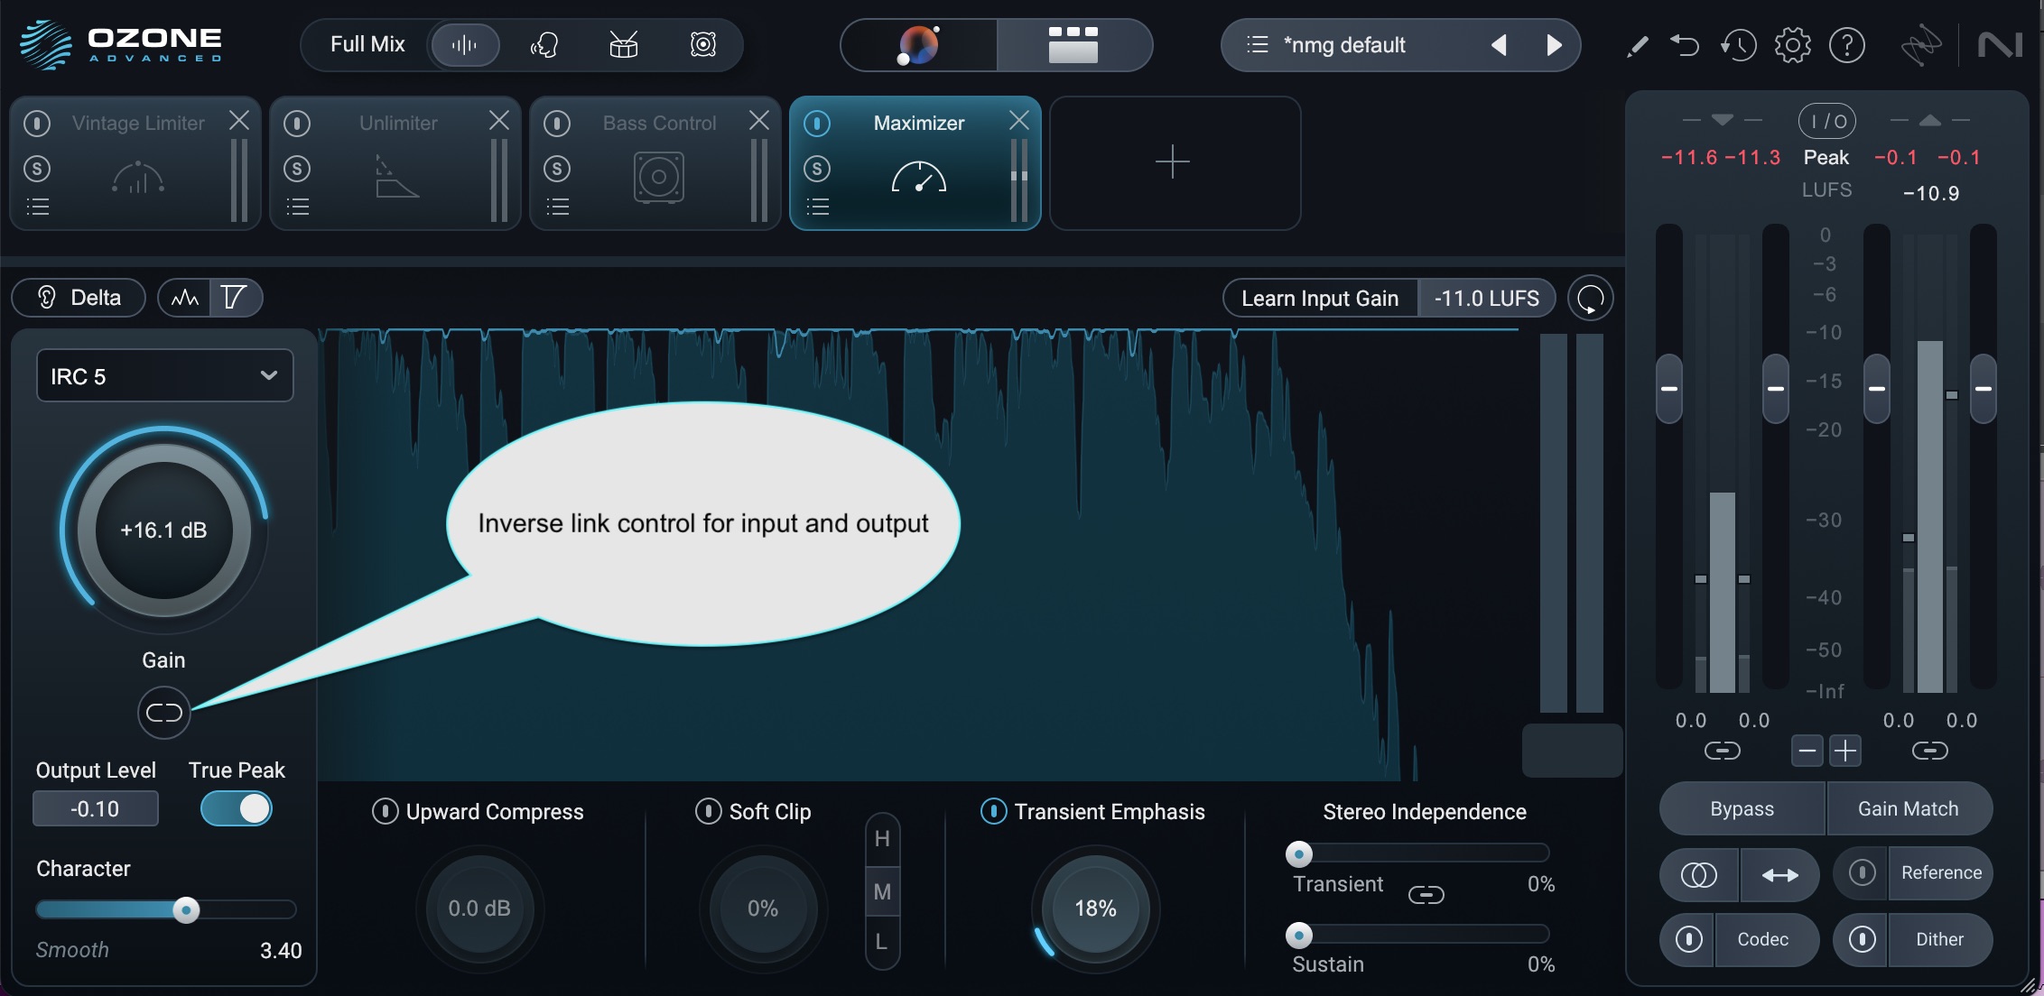
Task: Link the input gain faders
Action: click(1722, 751)
